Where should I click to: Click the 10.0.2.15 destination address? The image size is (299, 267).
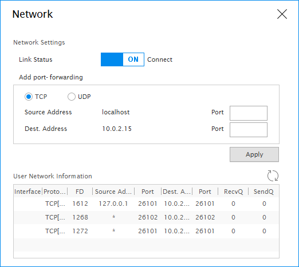117,129
